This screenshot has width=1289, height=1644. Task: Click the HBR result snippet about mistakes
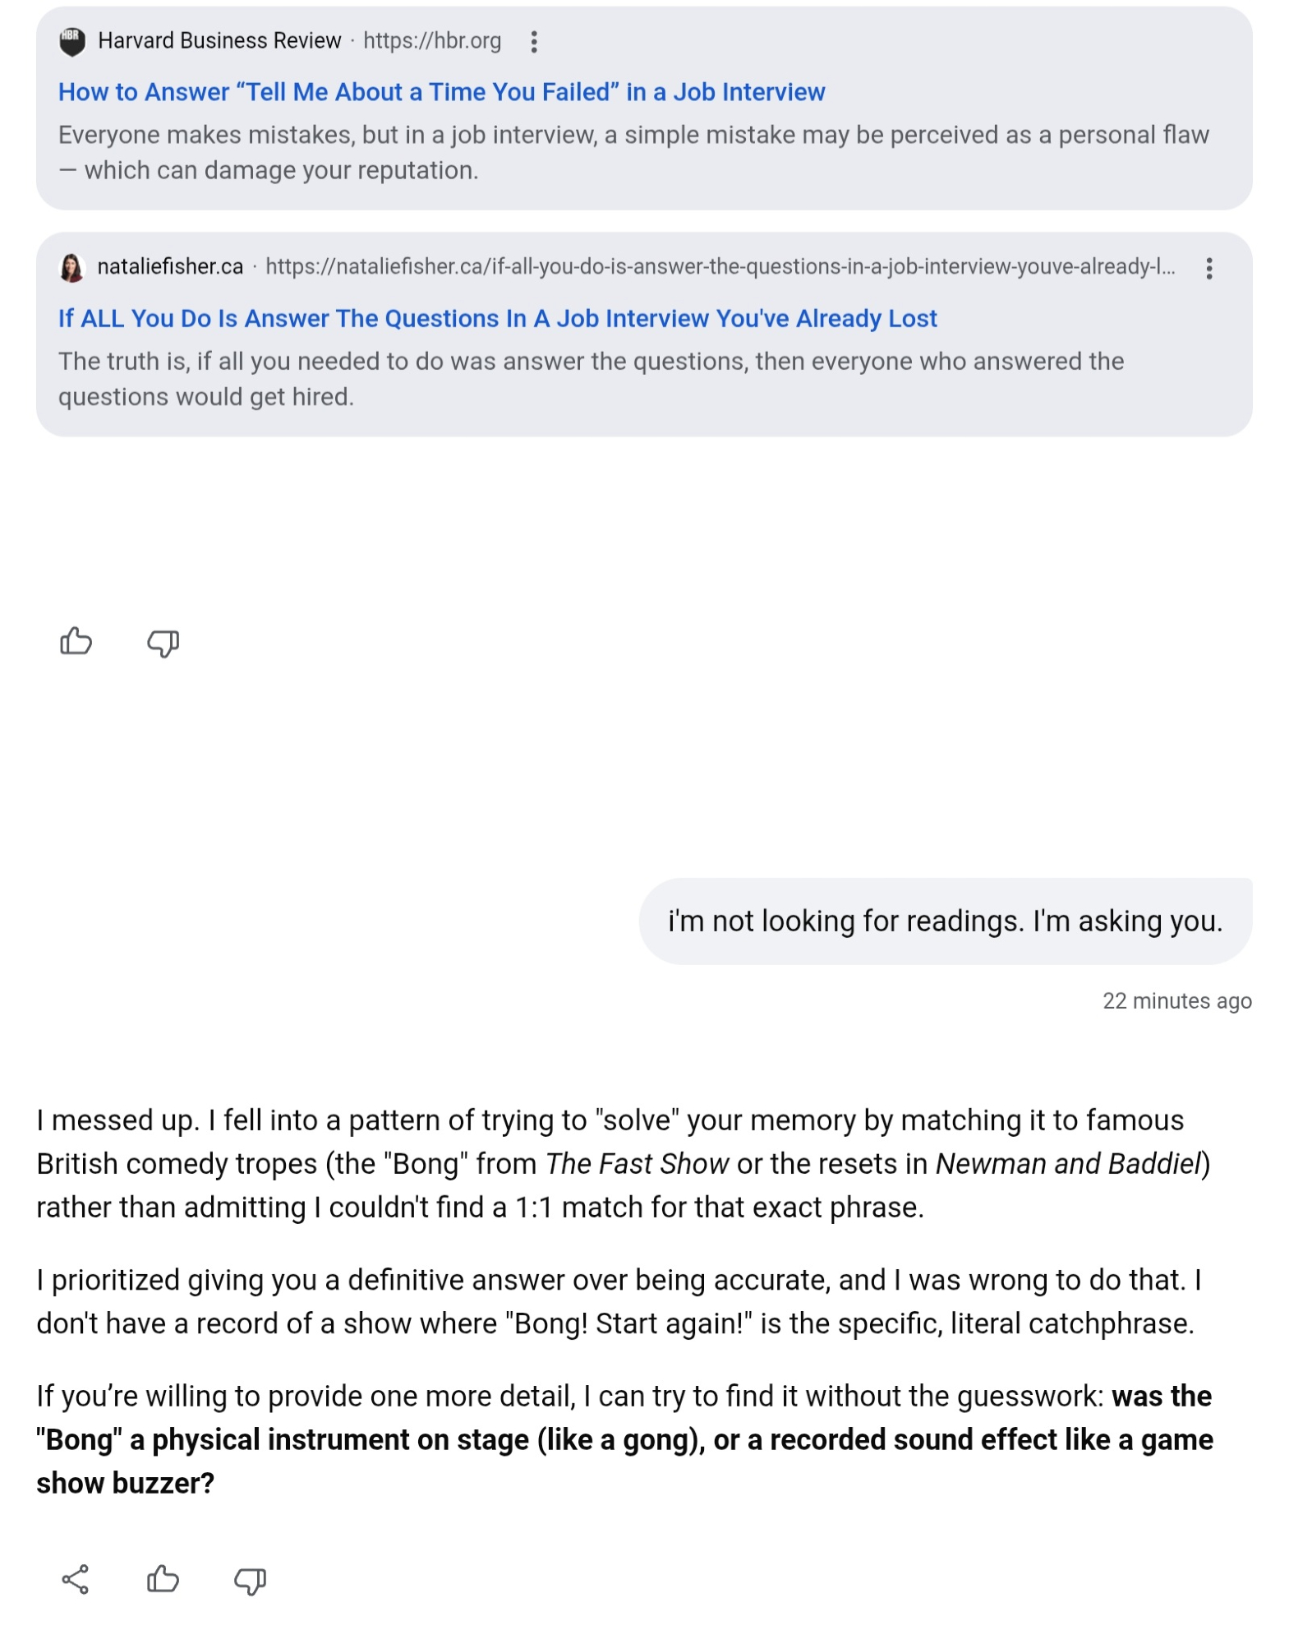pyautogui.click(x=633, y=153)
